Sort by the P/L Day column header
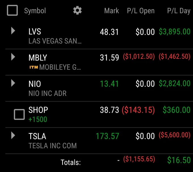Viewport: 193px width, 172px height. click(179, 11)
